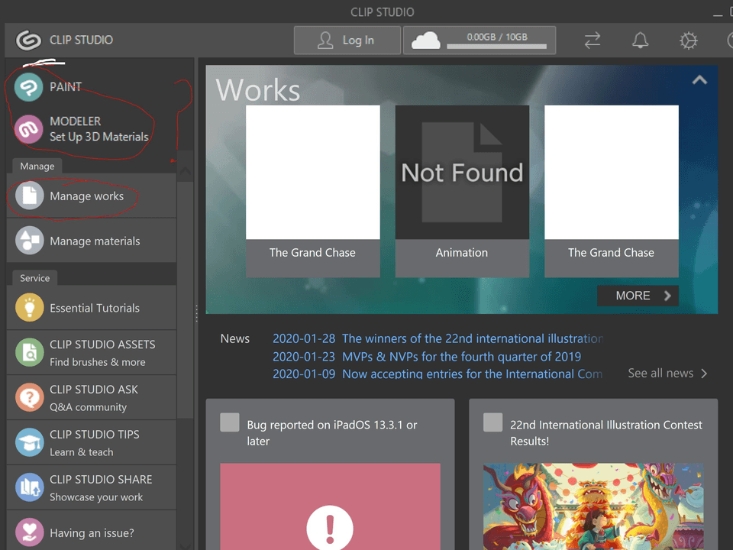Viewport: 733px width, 550px height.
Task: Open the settings gear icon
Action: (688, 40)
